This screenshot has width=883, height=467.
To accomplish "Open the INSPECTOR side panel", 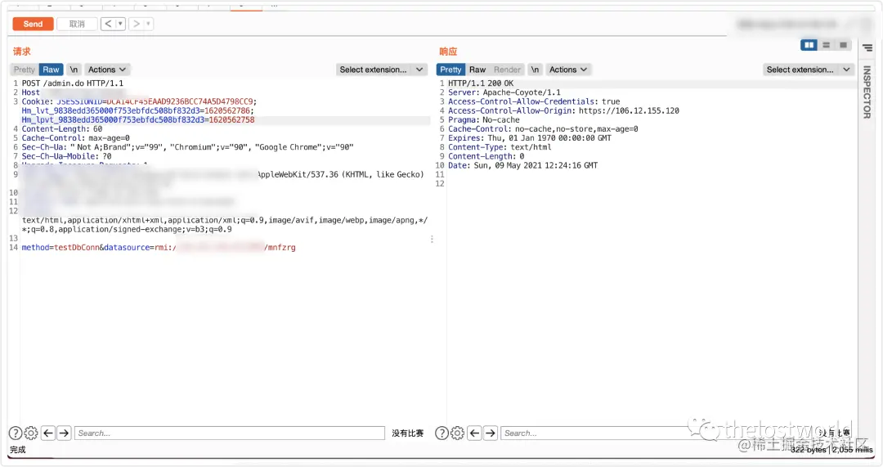I will (867, 92).
